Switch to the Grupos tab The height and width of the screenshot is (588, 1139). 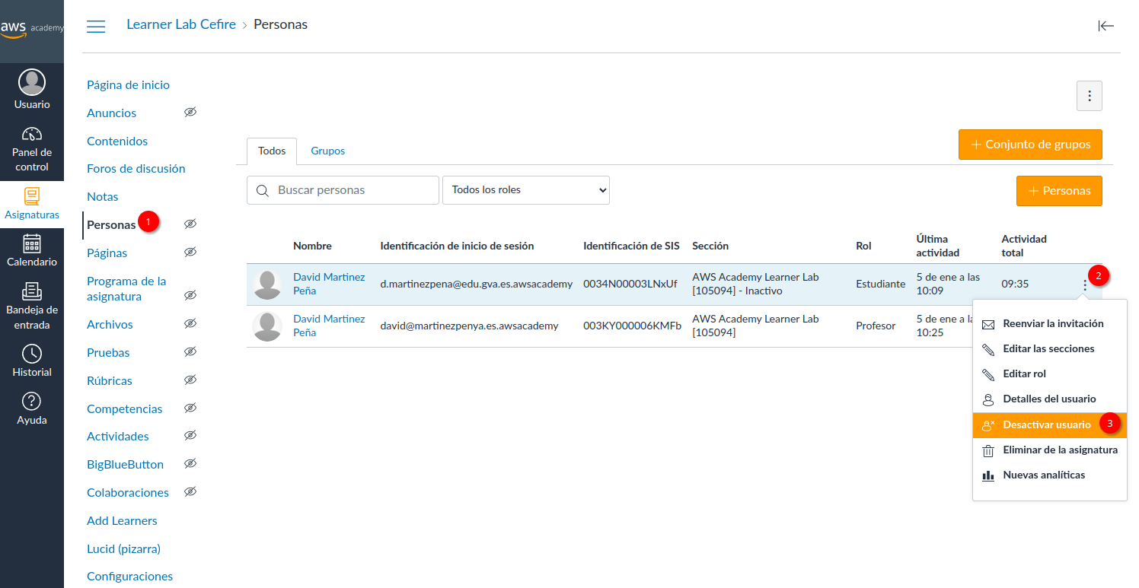point(327,151)
